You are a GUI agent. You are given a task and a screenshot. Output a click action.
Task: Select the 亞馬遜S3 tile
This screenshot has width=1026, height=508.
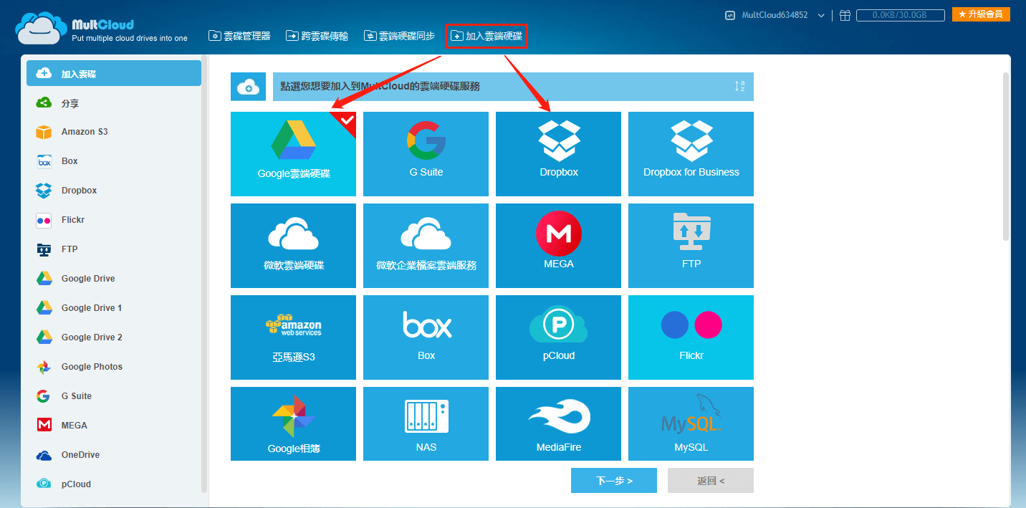pyautogui.click(x=293, y=337)
